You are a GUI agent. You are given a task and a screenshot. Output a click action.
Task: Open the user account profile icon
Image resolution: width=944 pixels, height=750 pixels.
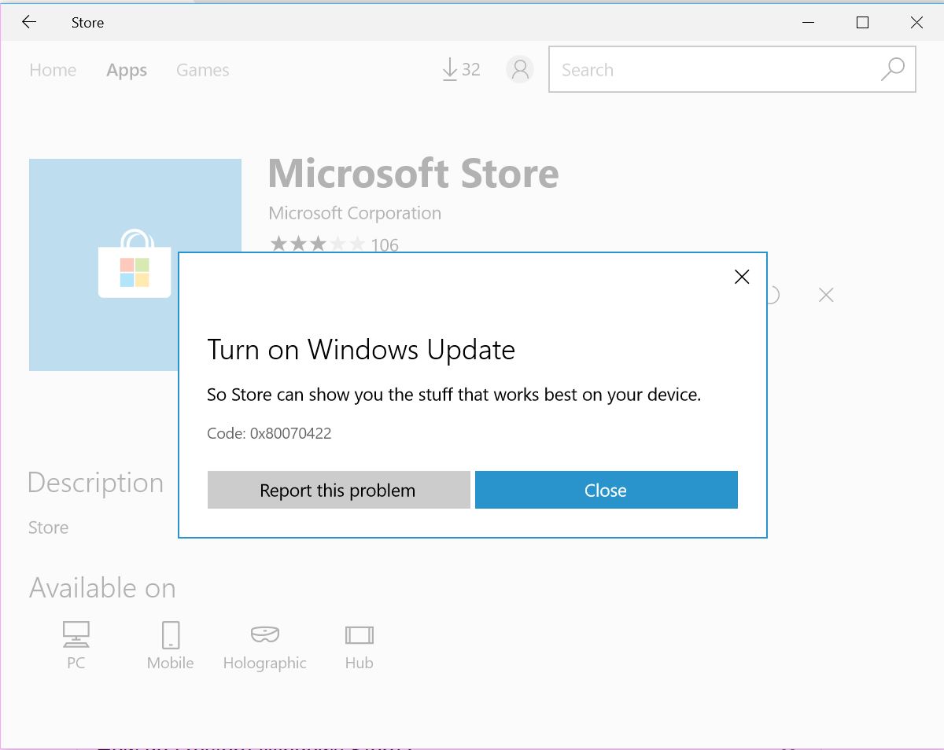point(519,70)
